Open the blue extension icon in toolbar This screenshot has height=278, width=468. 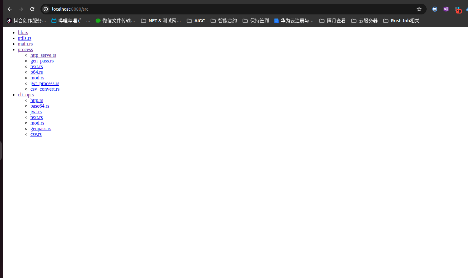coord(435,9)
